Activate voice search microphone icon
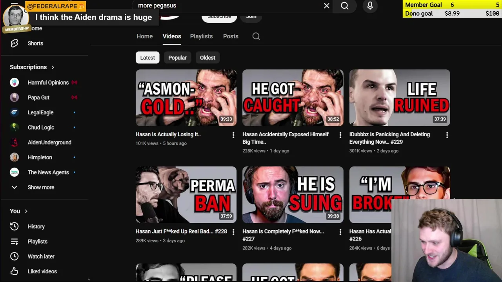This screenshot has height=282, width=502. [x=370, y=6]
